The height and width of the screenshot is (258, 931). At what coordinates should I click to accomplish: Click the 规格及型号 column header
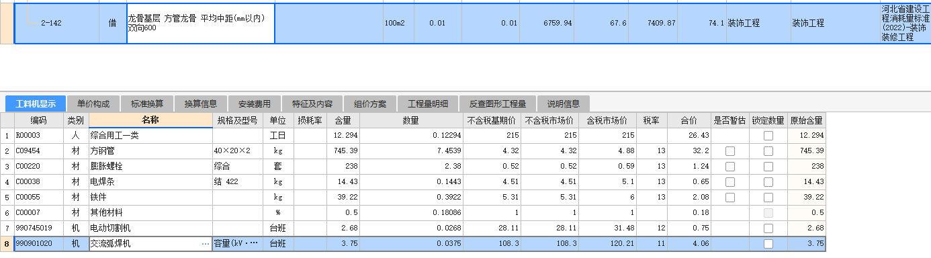[237, 120]
